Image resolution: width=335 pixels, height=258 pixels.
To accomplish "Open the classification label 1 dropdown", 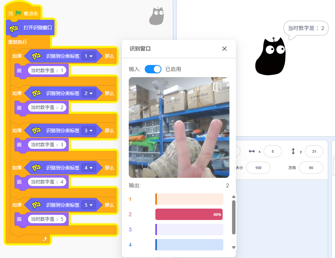I will (88, 56).
